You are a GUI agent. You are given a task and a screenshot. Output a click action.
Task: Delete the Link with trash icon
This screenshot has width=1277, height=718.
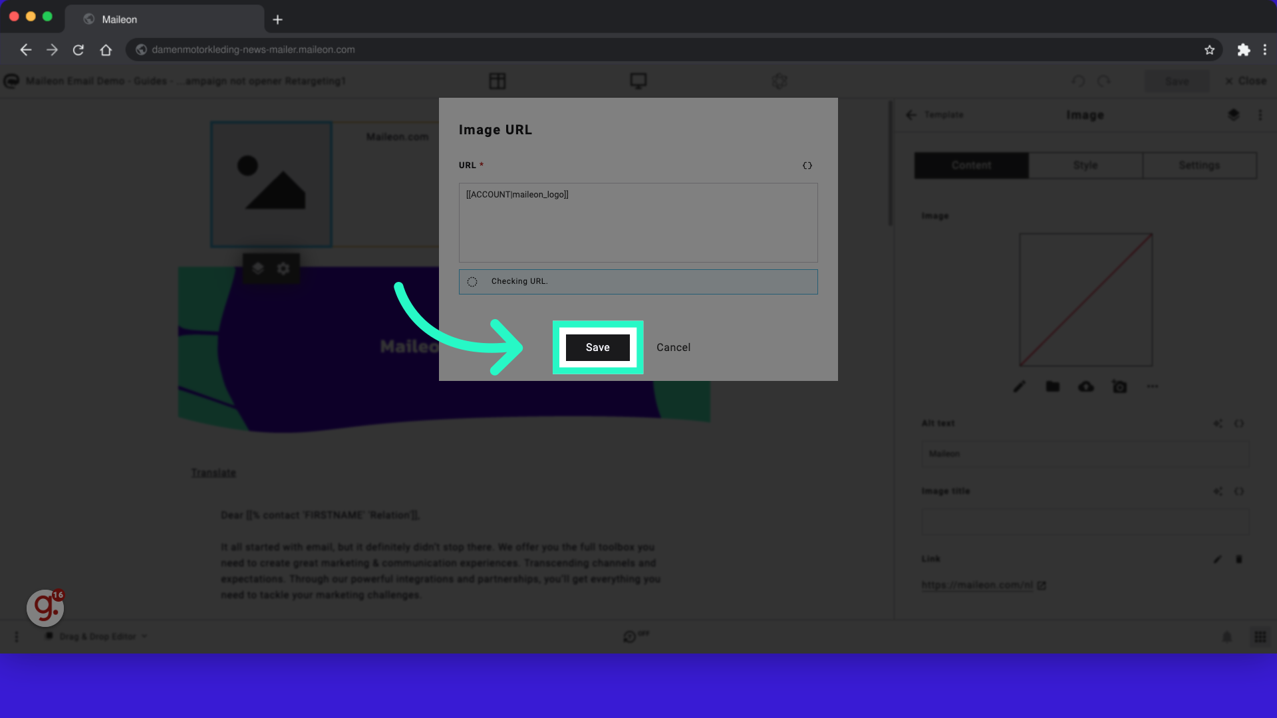click(x=1239, y=559)
